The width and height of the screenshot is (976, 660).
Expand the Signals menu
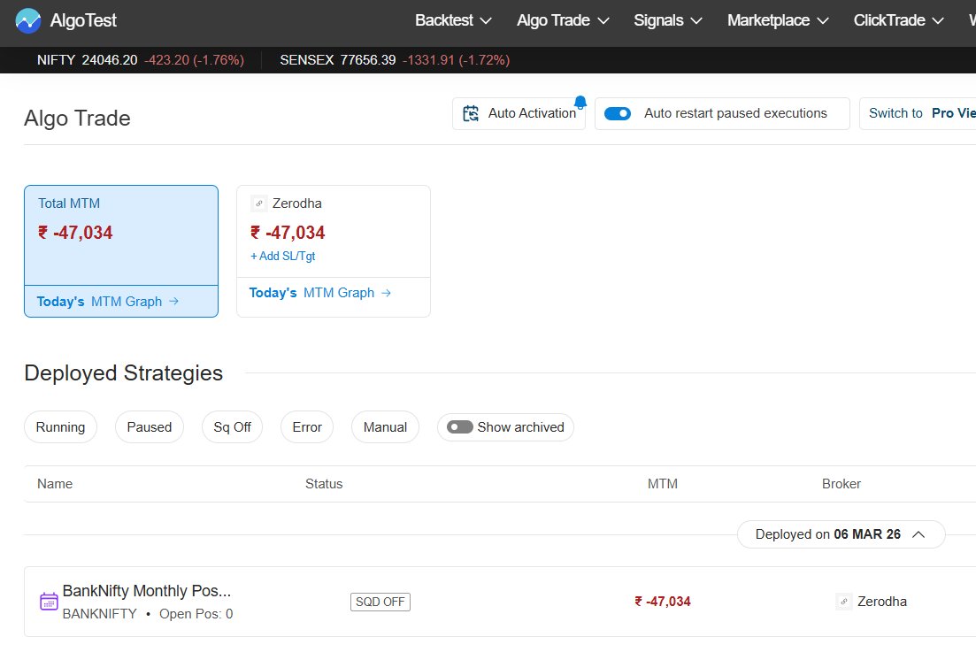[x=668, y=20]
